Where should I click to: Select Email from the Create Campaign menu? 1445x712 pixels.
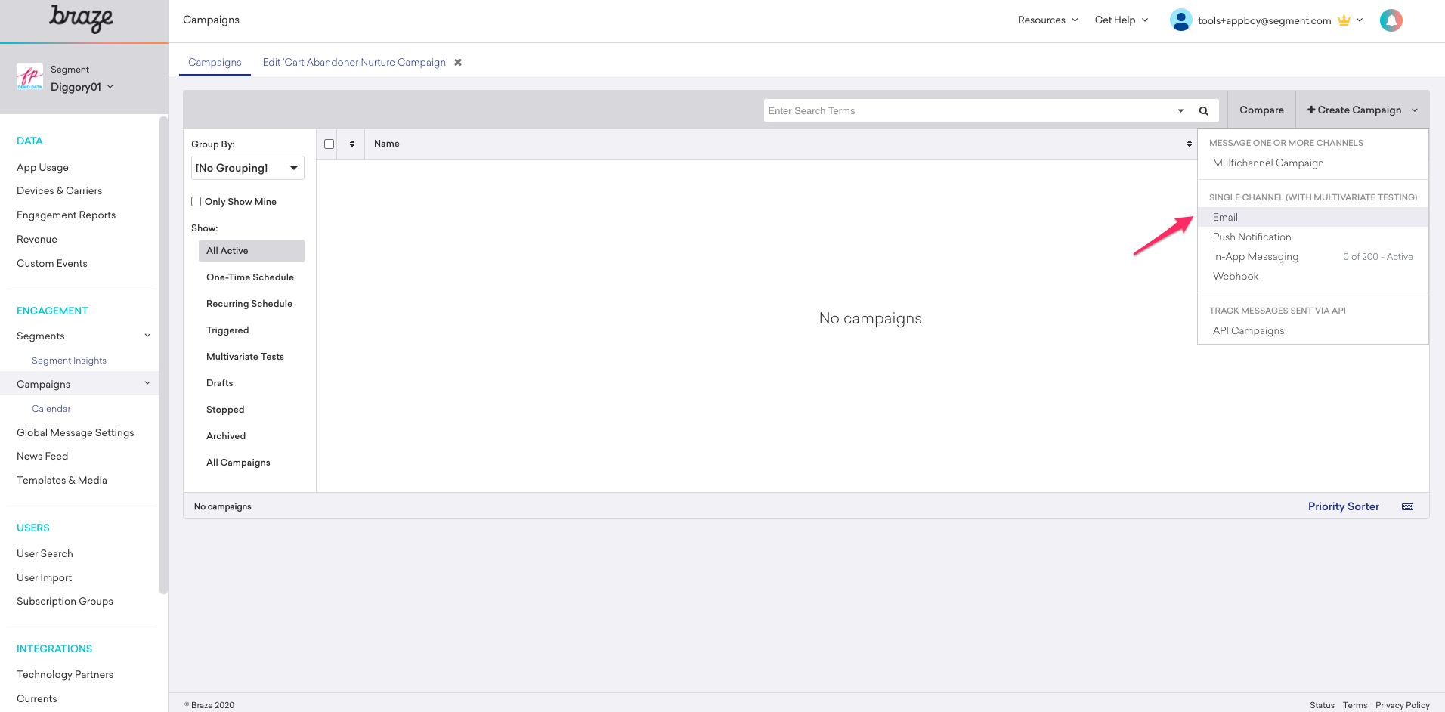tap(1225, 217)
